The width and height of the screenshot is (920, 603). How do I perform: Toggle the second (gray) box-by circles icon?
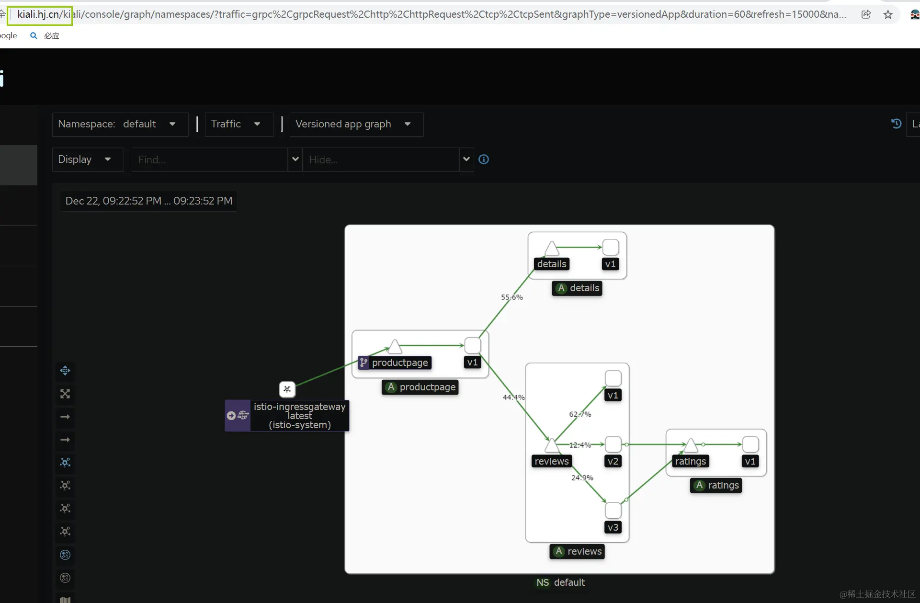(x=65, y=578)
